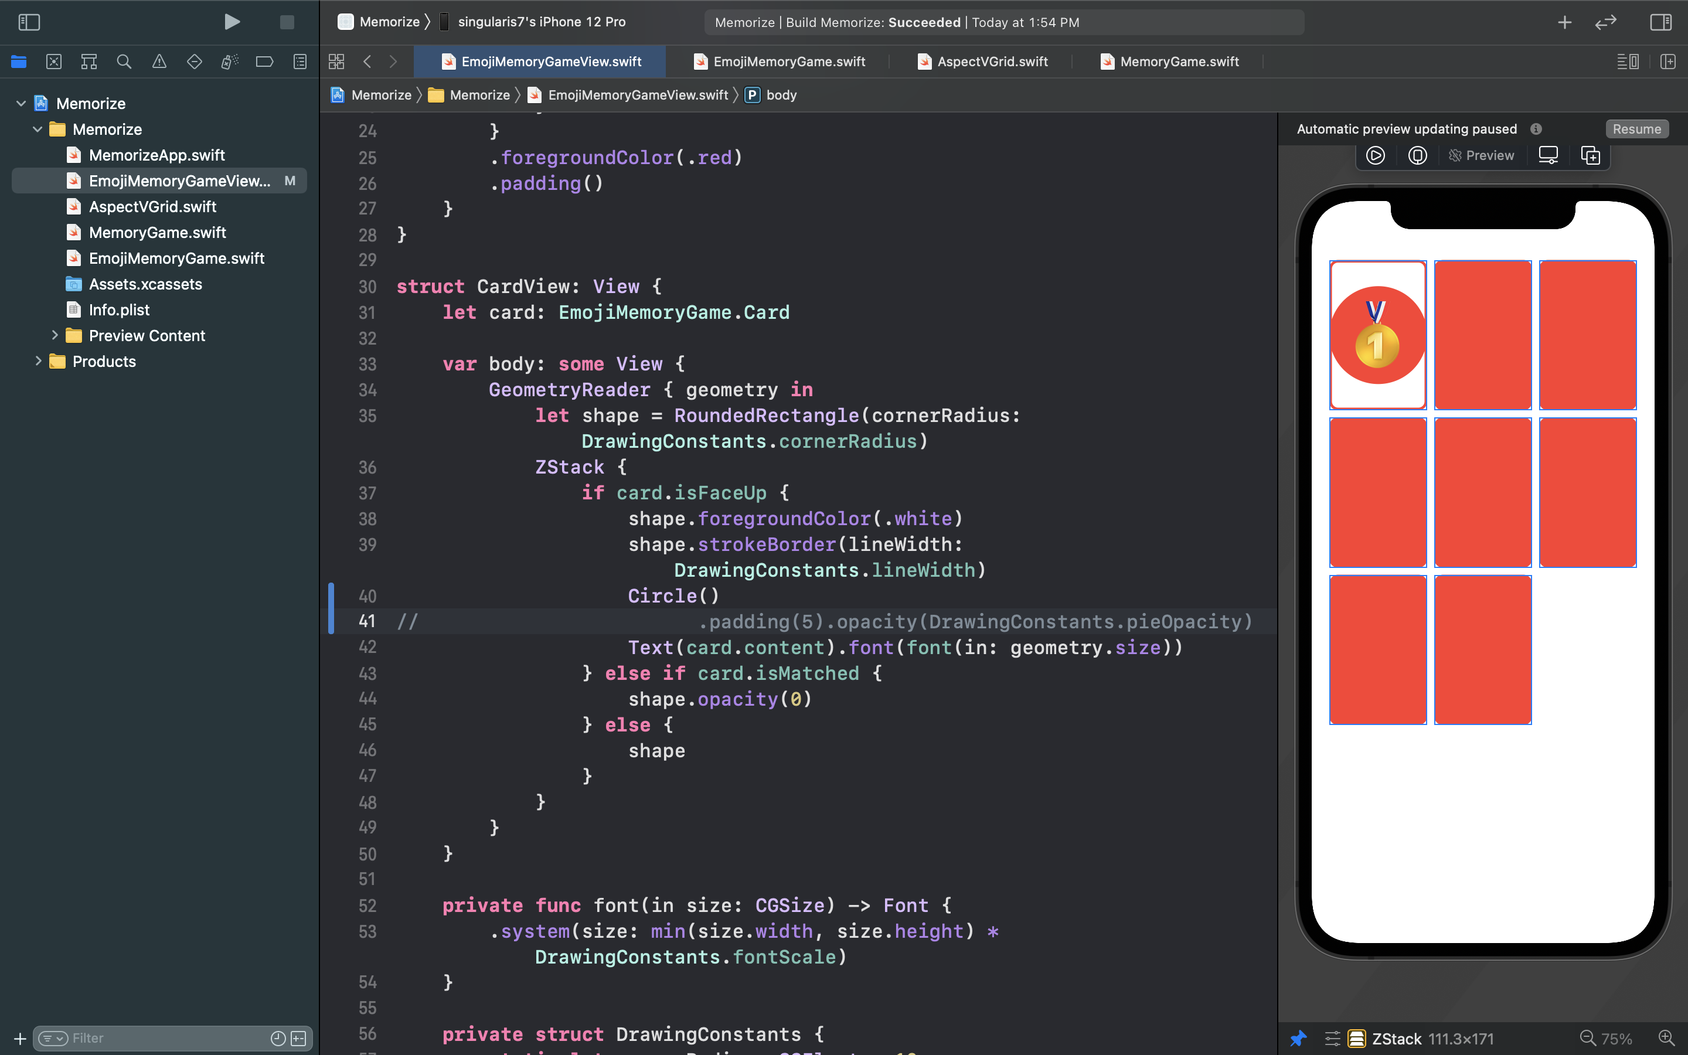Toggle the inspectors right panel
This screenshot has height=1055, width=1688.
1660,22
